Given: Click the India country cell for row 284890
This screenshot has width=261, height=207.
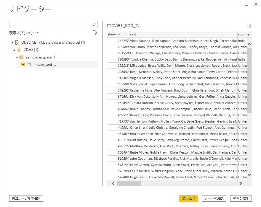Looking at the screenshot, I should coord(242,59).
